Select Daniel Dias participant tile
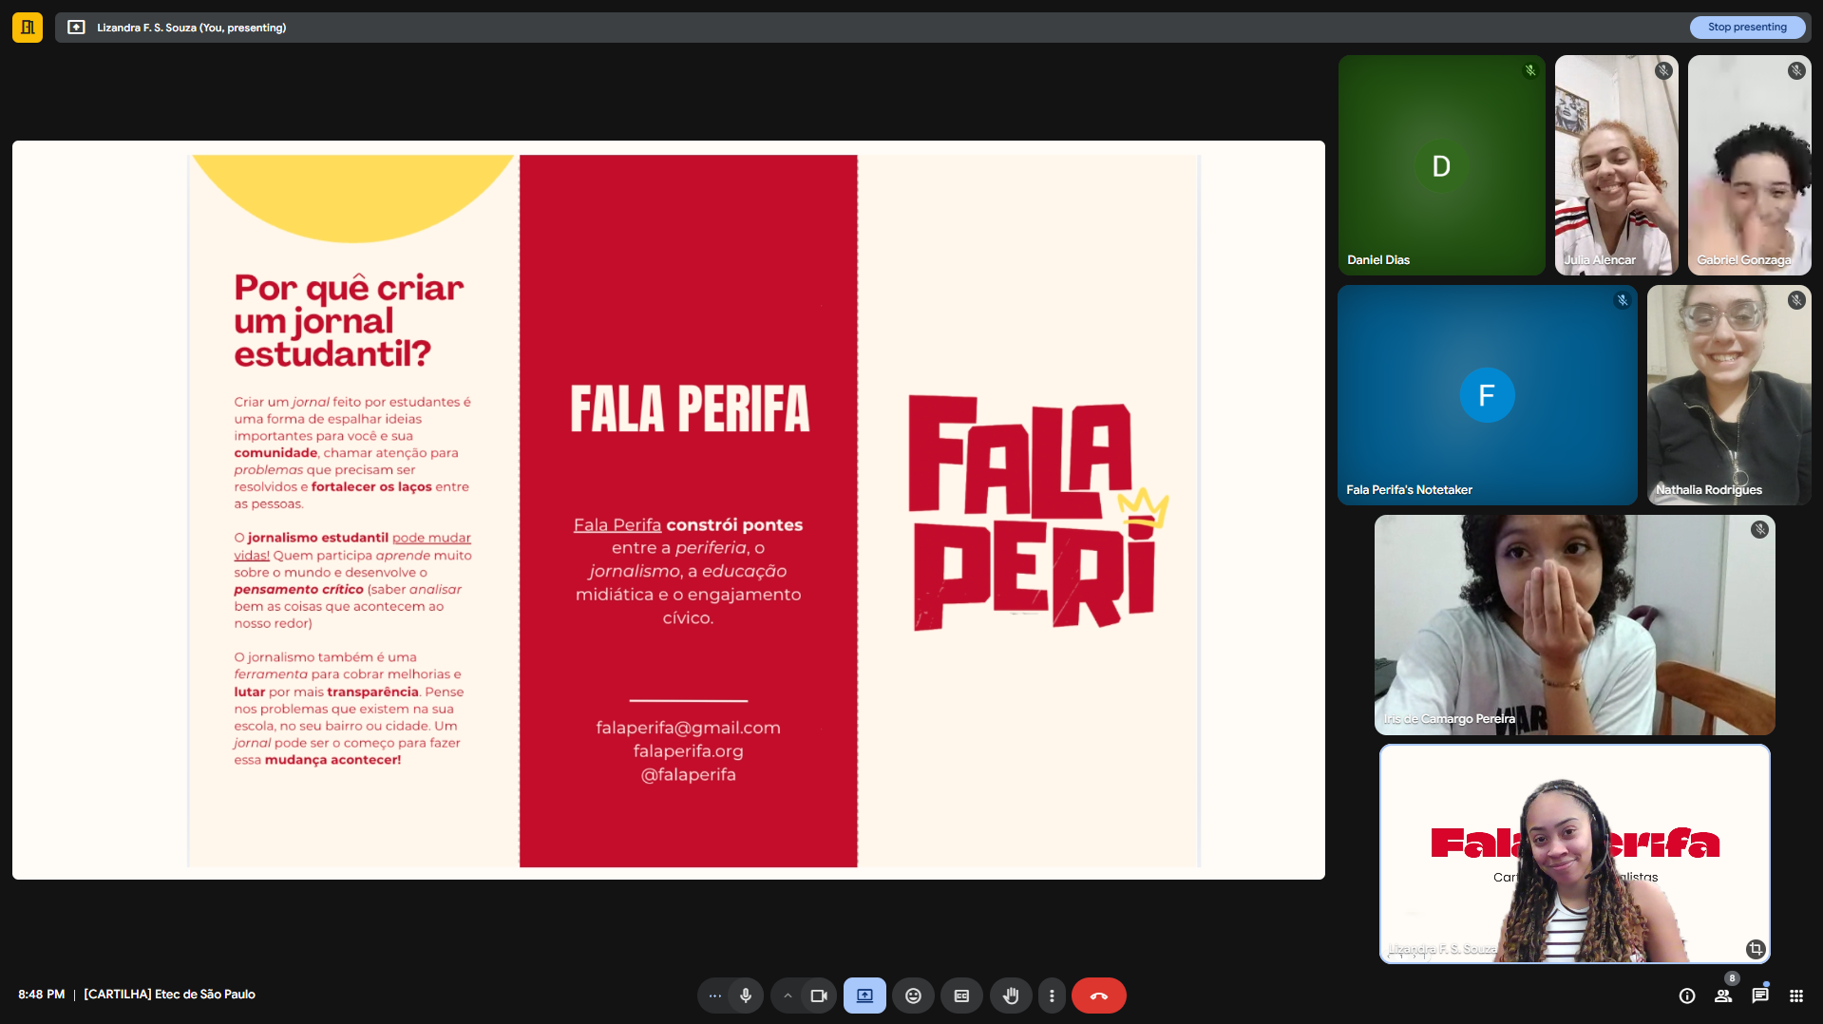This screenshot has width=1823, height=1024. point(1441,165)
